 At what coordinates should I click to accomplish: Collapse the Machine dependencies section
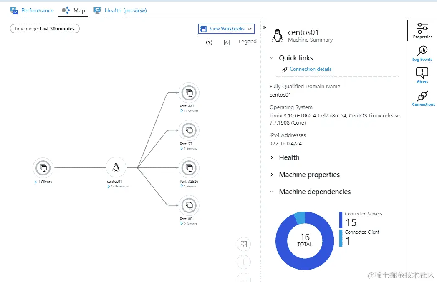(272, 192)
